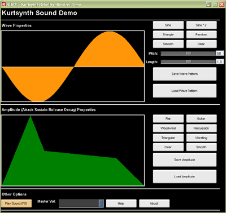This screenshot has width=226, height=213.
Task: Click the Amplitude Properties section label
Action: coord(49,110)
